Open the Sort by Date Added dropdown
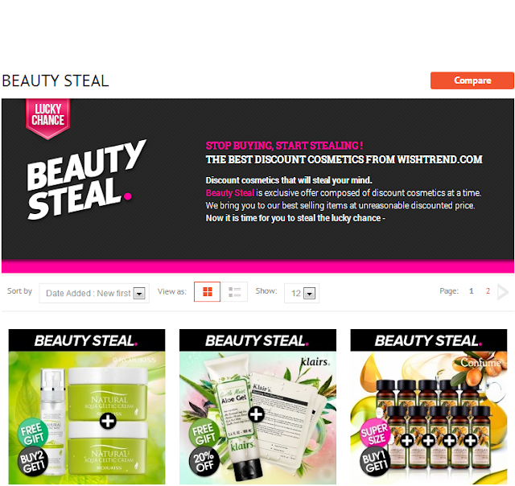The image size is (515, 486). (x=94, y=293)
